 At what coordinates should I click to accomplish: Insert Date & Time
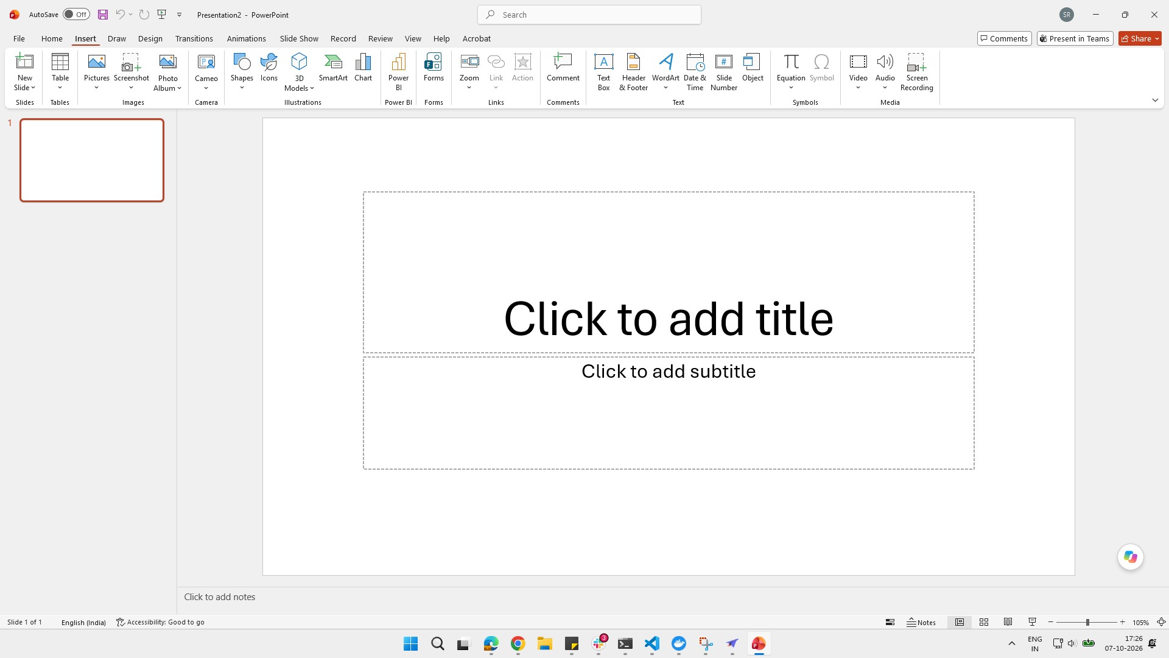click(695, 71)
